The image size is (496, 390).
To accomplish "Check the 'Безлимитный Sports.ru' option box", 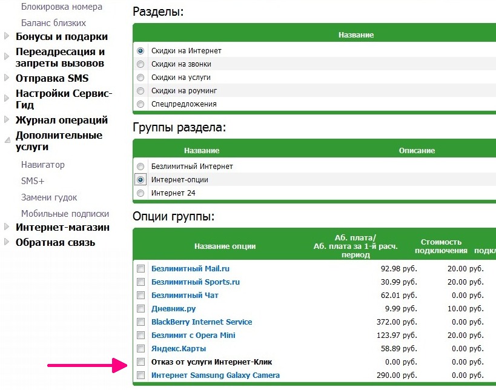I will [141, 282].
